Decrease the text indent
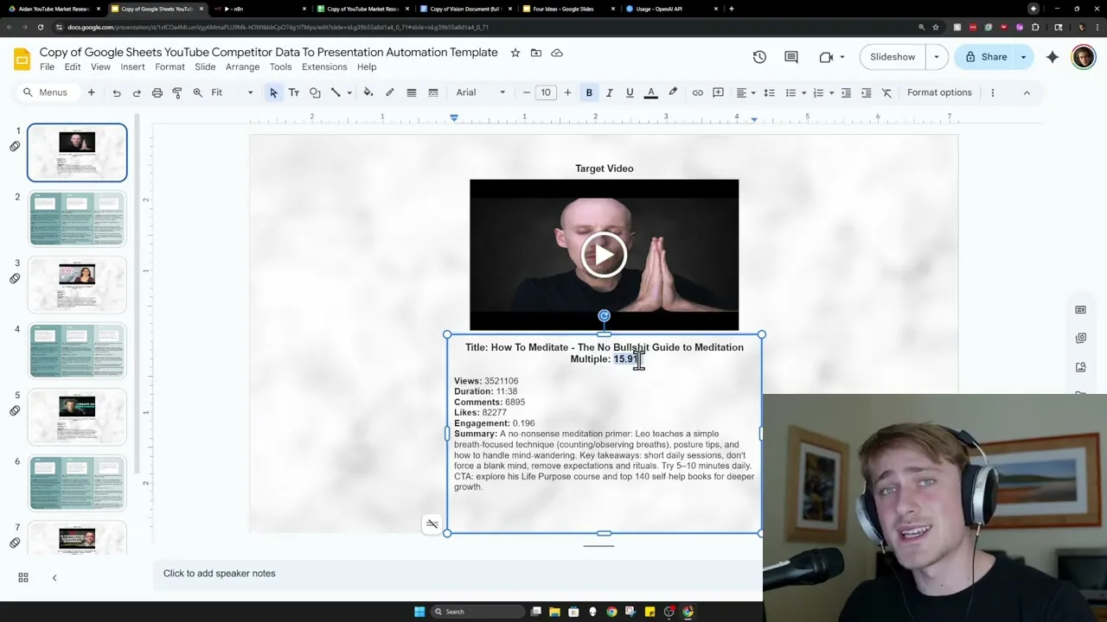The width and height of the screenshot is (1107, 622). [x=846, y=92]
